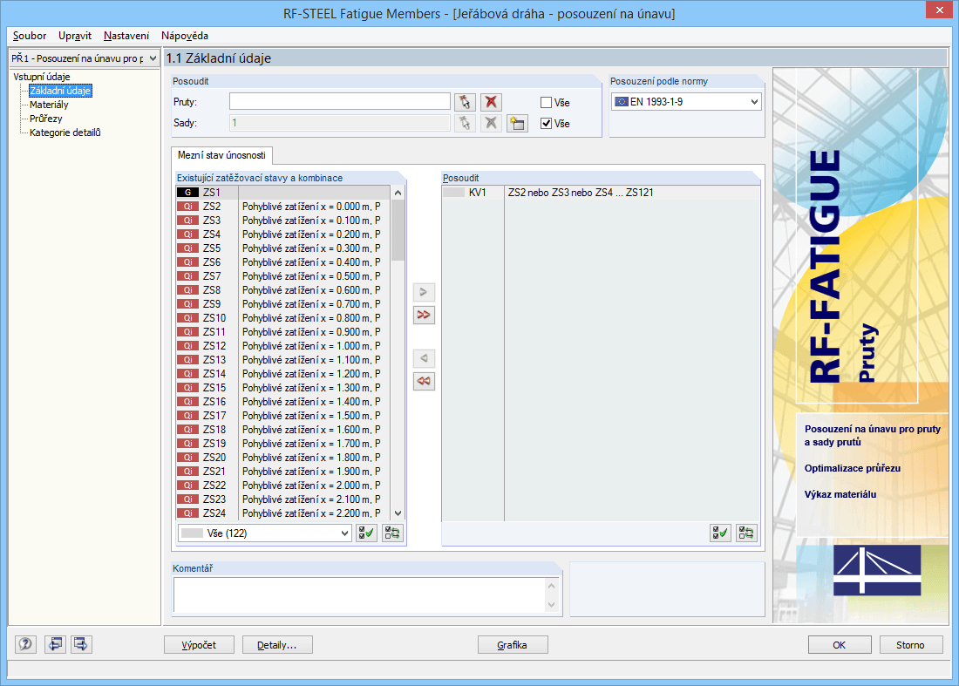Select the KV1 row in Posoudit list
This screenshot has height=686, width=959.
pyautogui.click(x=601, y=193)
